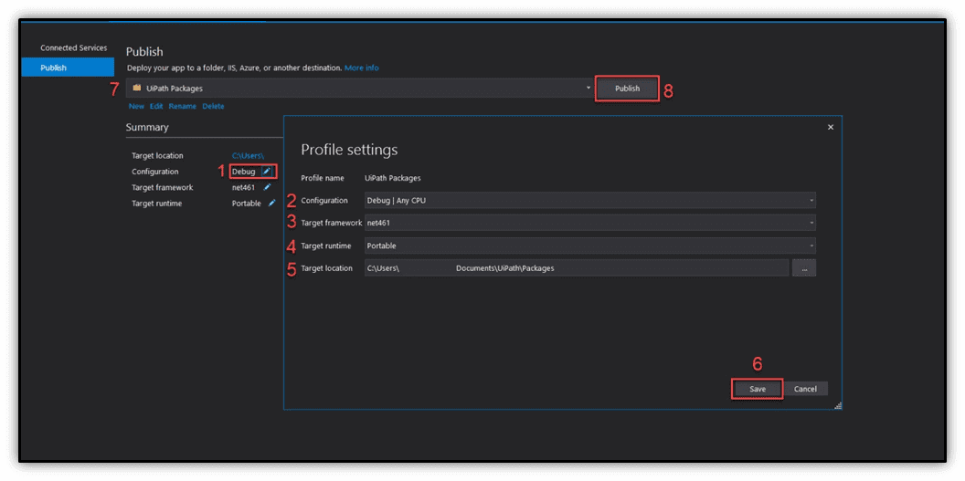Click pencil icon next to Portable runtime

coord(271,204)
